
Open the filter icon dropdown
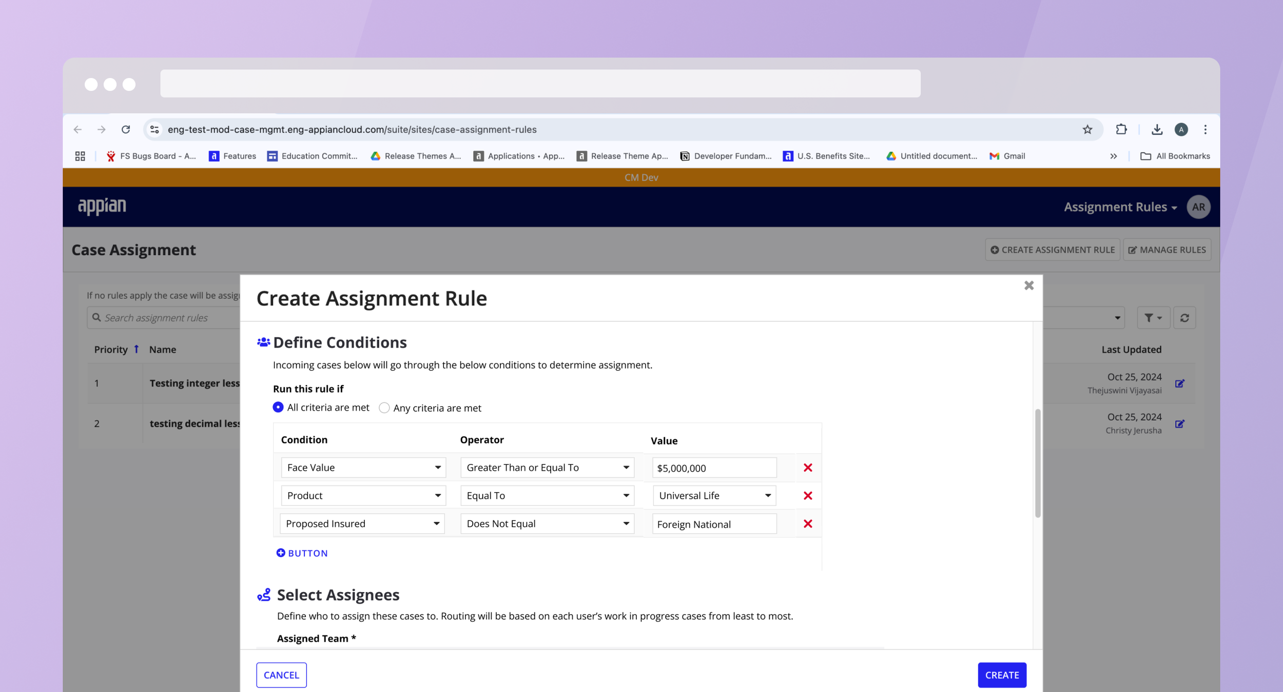1153,318
